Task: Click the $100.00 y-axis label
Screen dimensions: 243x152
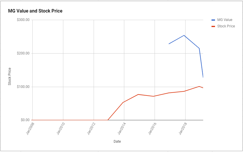Action: (23, 87)
